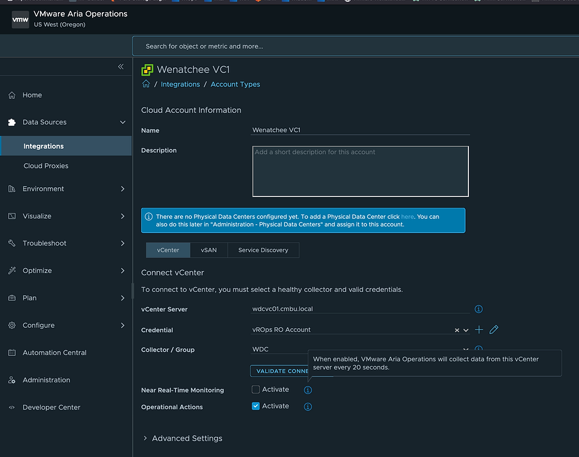Expand the Configure menu chevron

(123, 325)
